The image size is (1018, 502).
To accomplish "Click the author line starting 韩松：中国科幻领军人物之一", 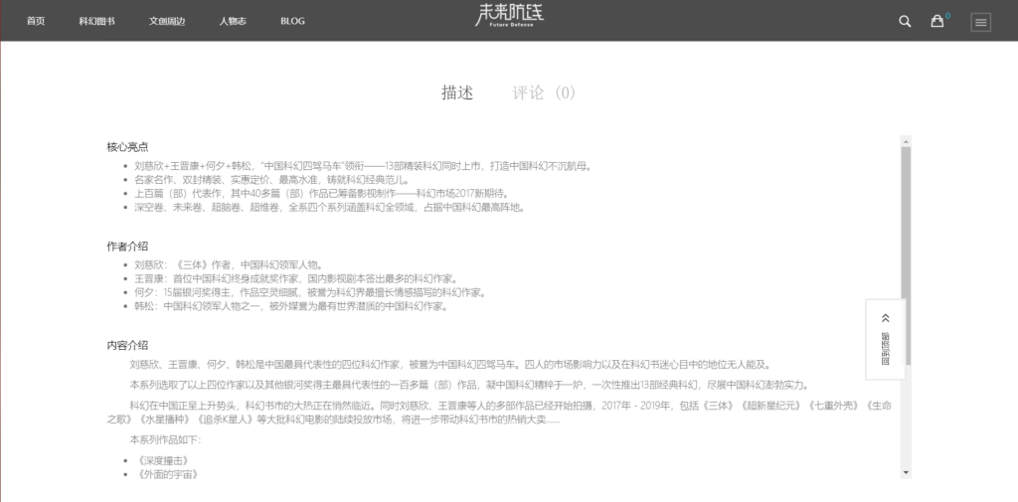I will [x=291, y=306].
